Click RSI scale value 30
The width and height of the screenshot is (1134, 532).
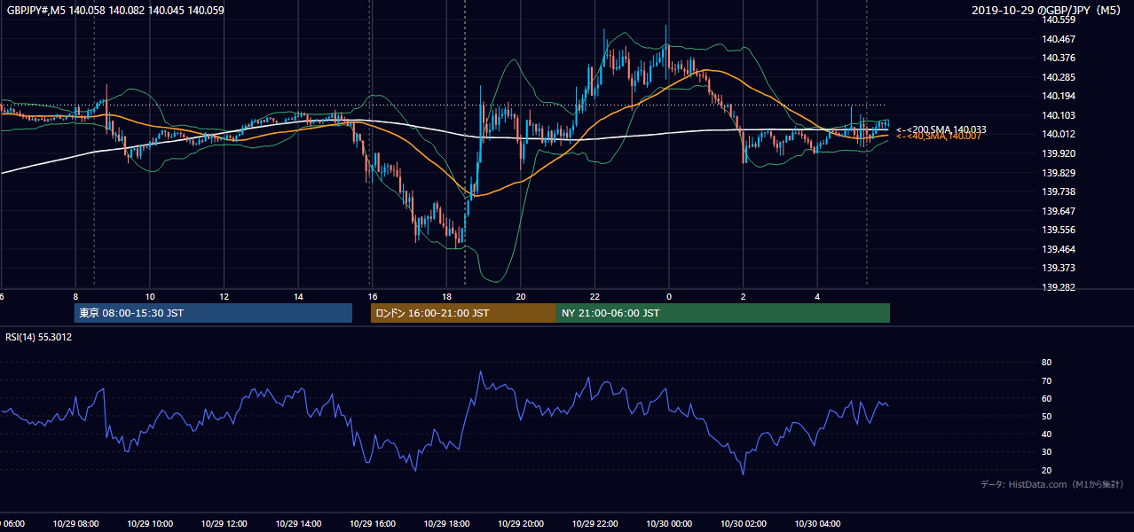(1046, 452)
